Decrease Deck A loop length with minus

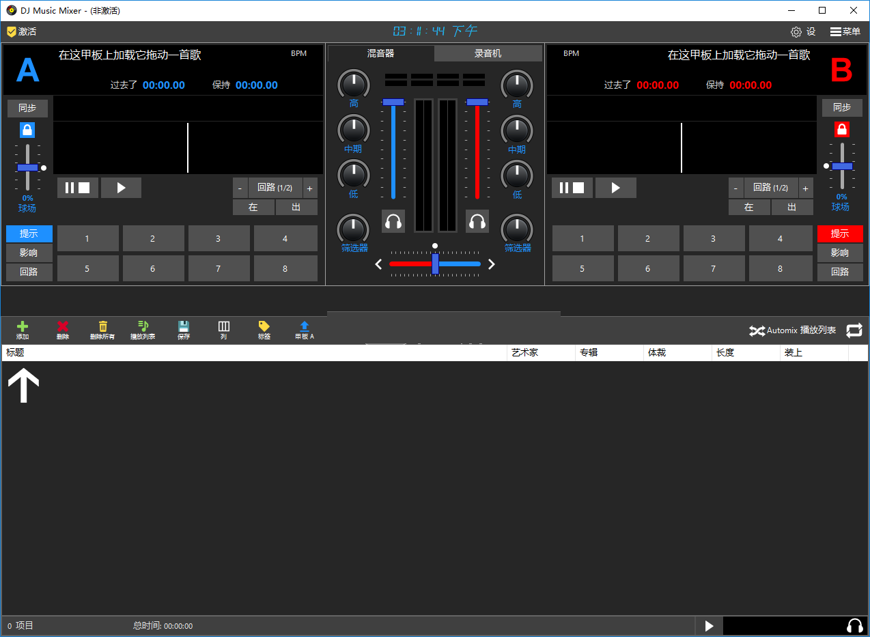(x=240, y=188)
